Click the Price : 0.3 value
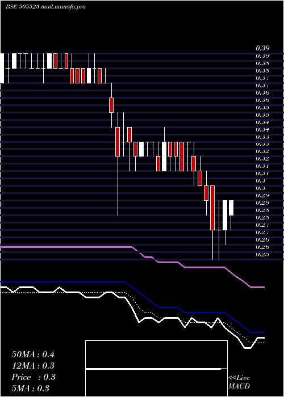 tap(34, 377)
